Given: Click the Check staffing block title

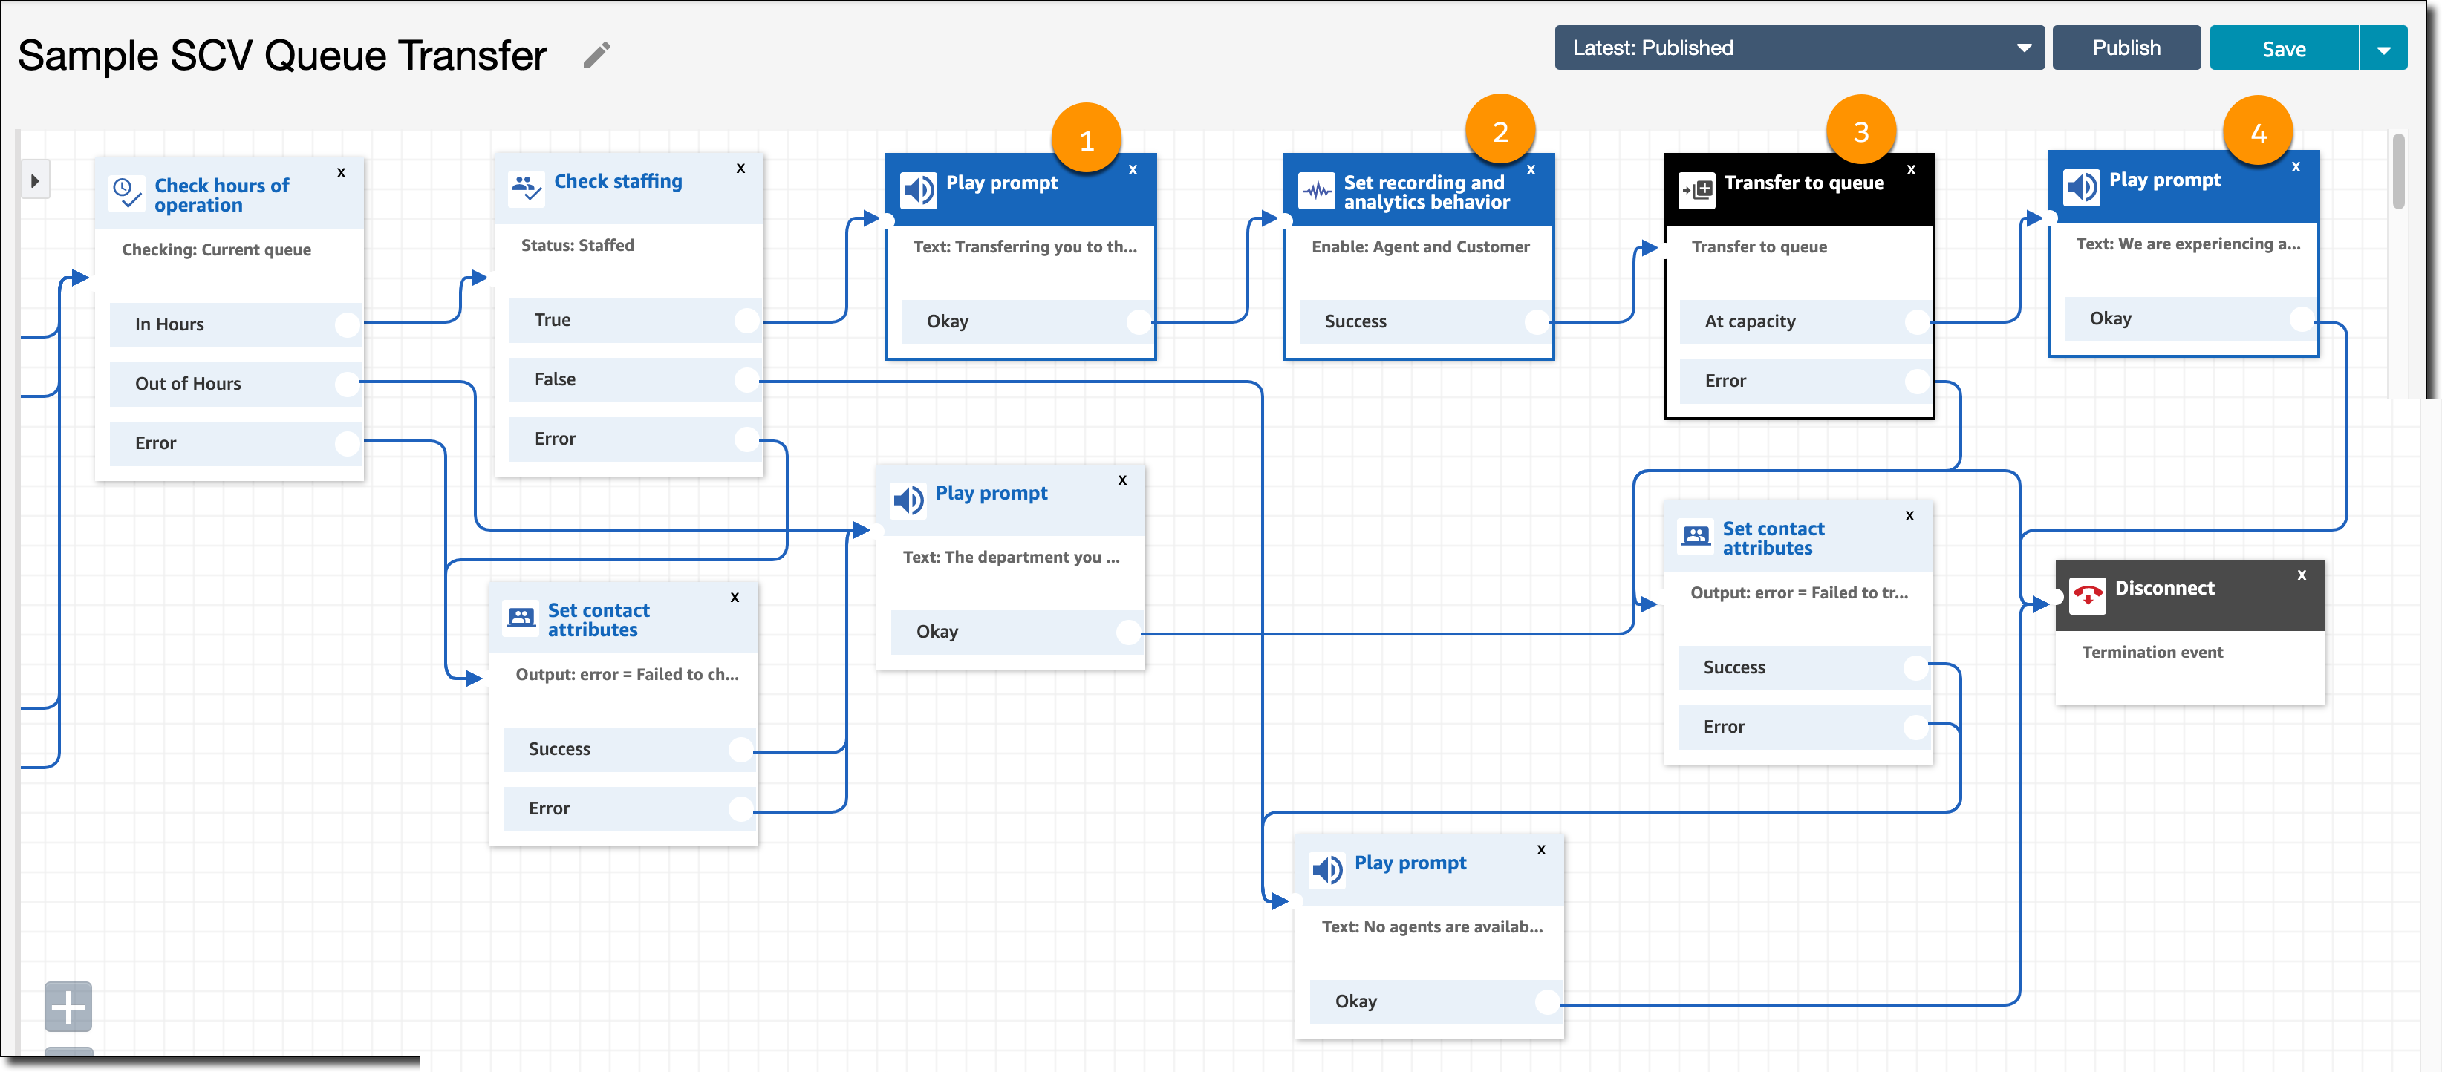Looking at the screenshot, I should [618, 181].
